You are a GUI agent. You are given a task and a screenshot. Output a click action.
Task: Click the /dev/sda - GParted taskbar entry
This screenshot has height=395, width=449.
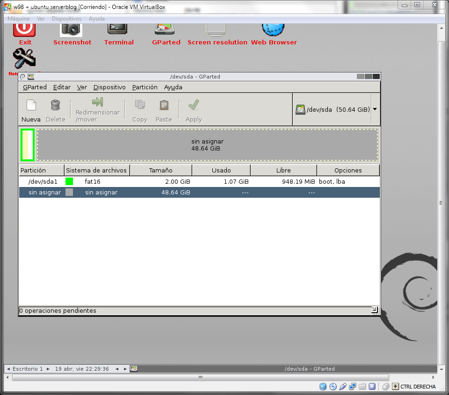(310, 369)
